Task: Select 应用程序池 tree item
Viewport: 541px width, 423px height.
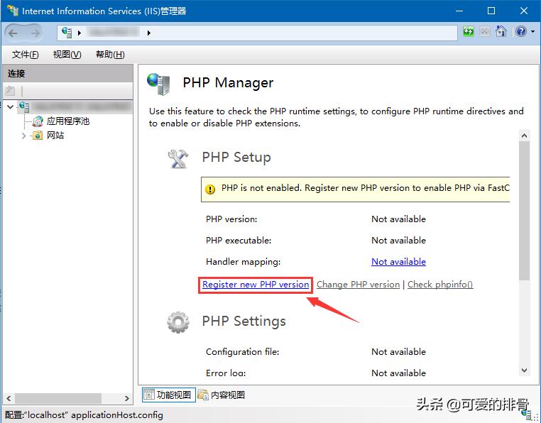Action: (68, 121)
